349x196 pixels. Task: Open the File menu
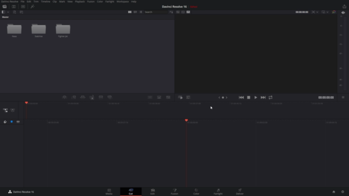pyautogui.click(x=22, y=2)
